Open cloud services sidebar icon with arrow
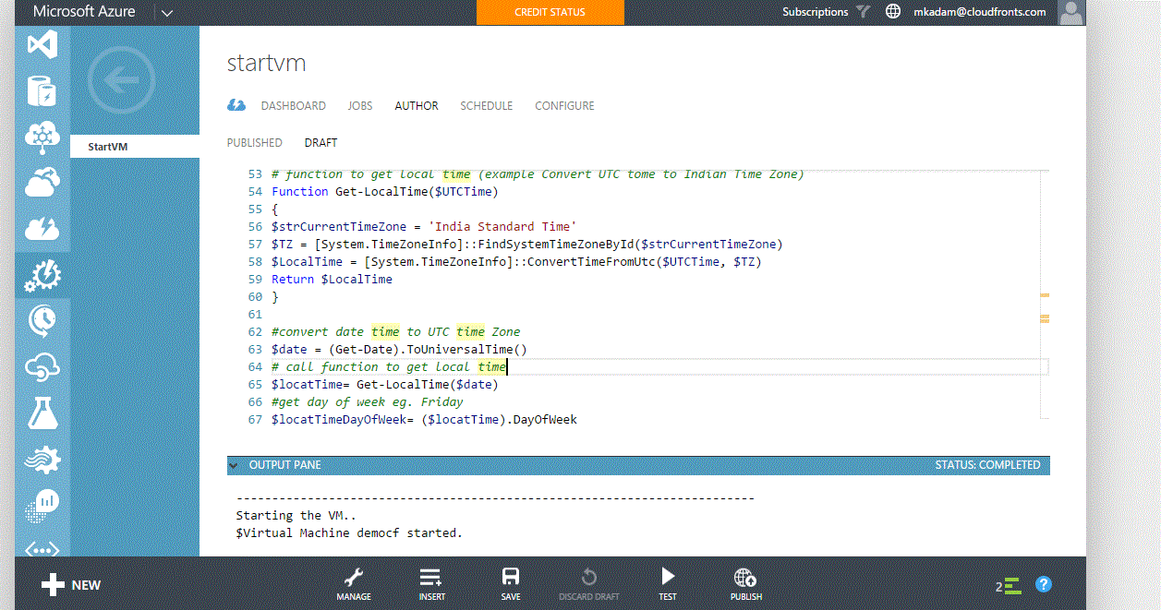 coord(42,183)
